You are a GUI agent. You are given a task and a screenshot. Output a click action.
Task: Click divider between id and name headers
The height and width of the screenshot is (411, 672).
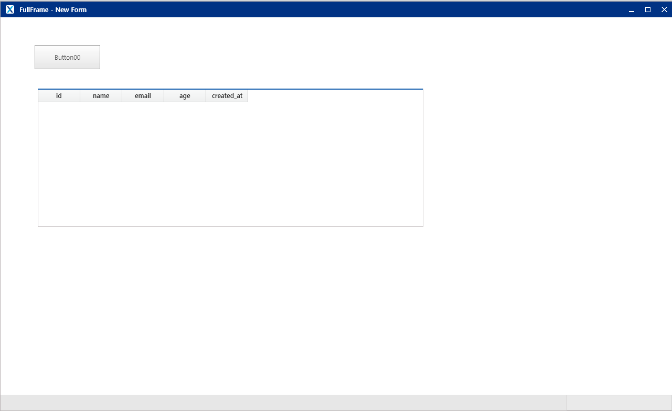click(80, 96)
